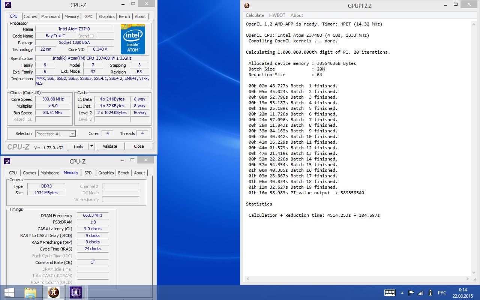Viewport: 480px width, 300px height.
Task: Open the battery status tray icon
Action: (430, 293)
